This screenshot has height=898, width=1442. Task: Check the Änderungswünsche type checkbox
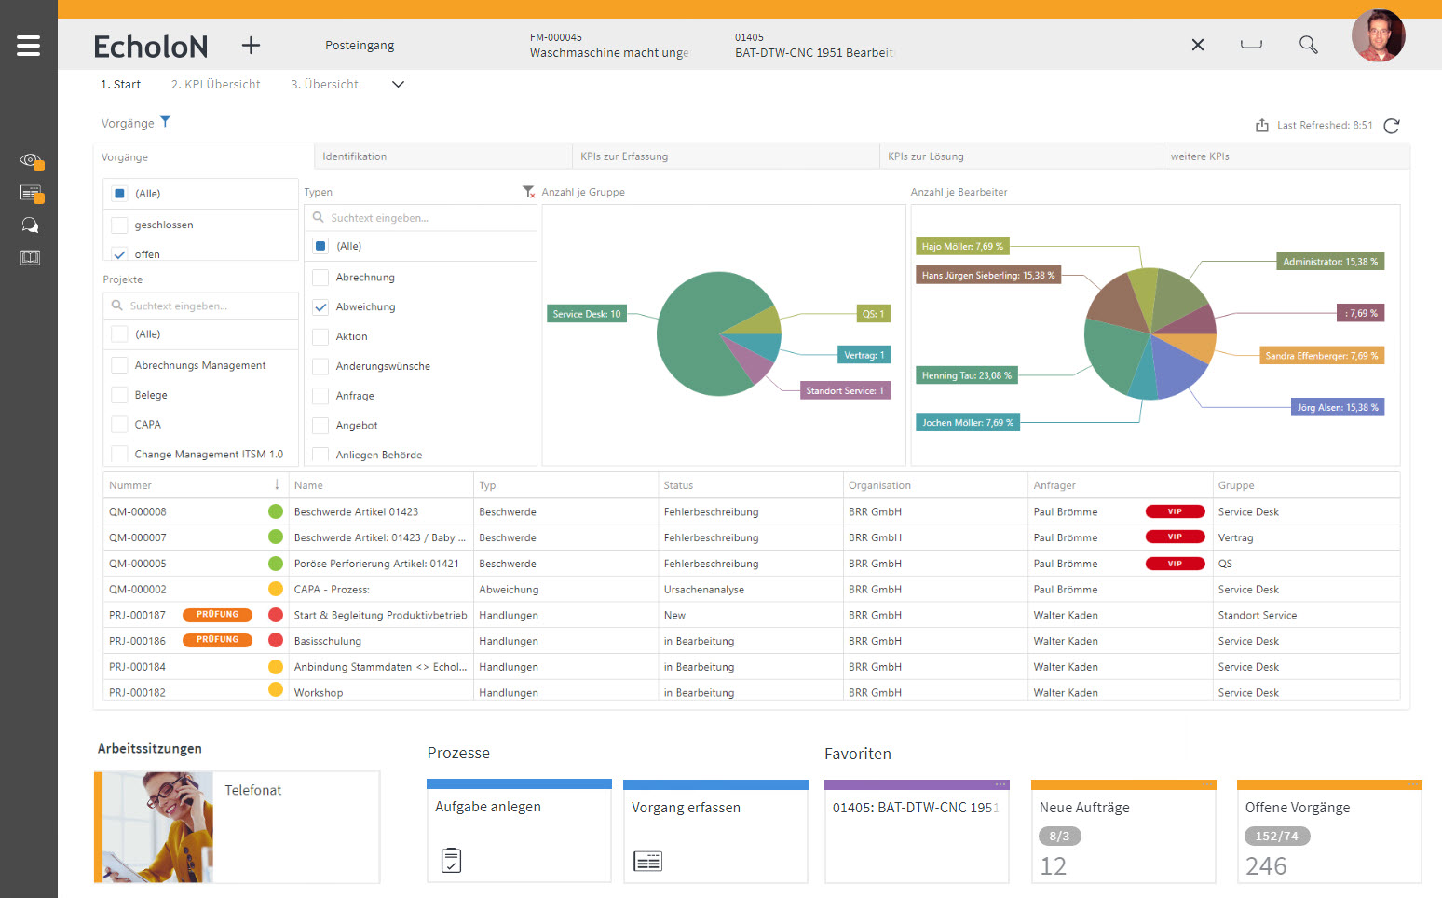[x=320, y=366]
